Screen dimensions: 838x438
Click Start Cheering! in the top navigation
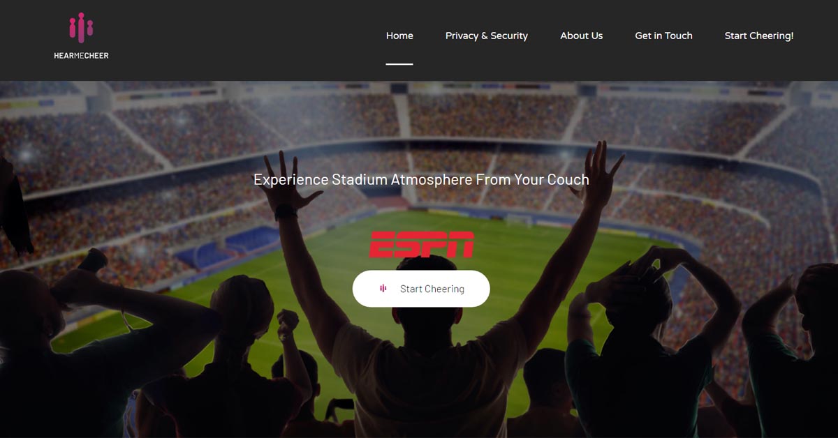tap(759, 36)
